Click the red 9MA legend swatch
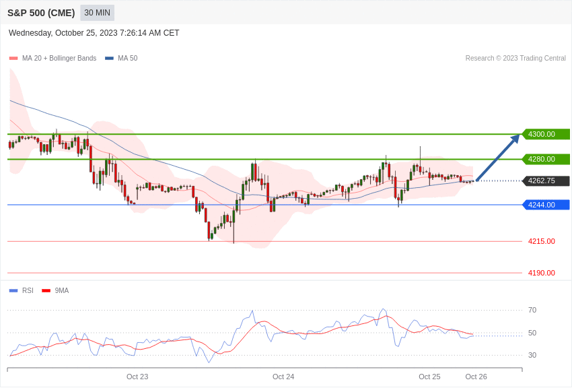572x388 pixels. tap(46, 290)
